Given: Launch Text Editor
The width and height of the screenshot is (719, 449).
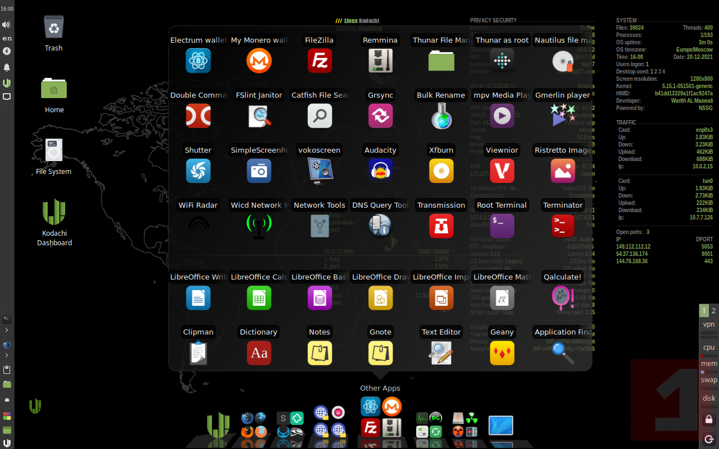Looking at the screenshot, I should point(442,352).
